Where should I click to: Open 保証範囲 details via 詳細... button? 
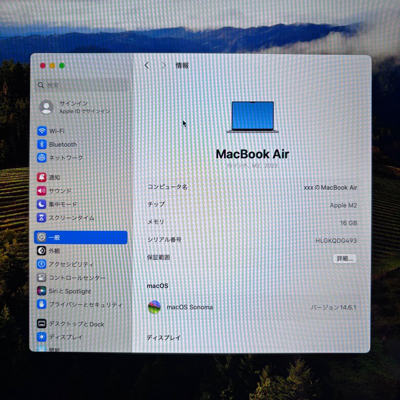point(345,259)
